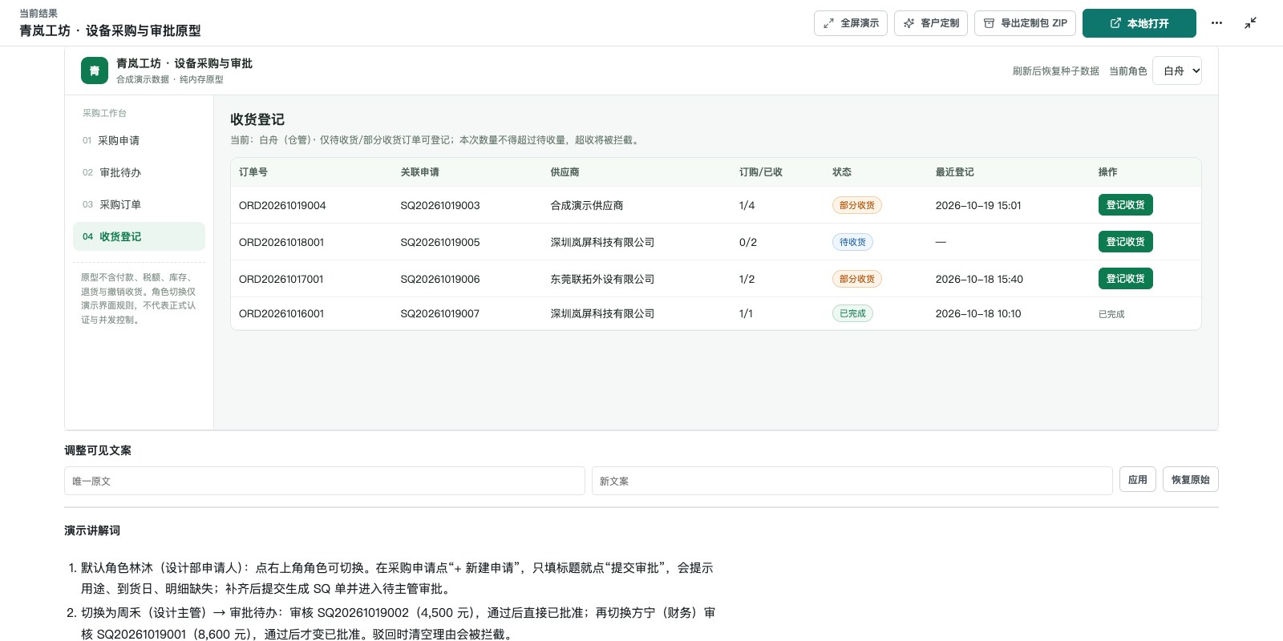Click 登记收货 for order ORD20261017001
This screenshot has height=641, width=1283.
click(1125, 279)
